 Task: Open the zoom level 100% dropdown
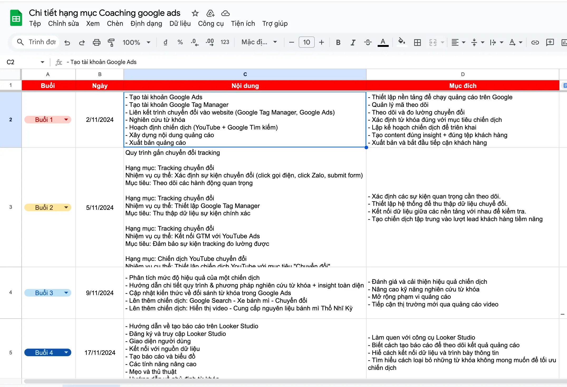coord(136,42)
